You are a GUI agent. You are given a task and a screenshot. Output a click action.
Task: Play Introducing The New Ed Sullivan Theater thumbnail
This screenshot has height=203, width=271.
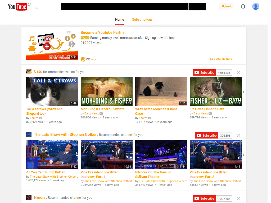pyautogui.click(x=161, y=154)
